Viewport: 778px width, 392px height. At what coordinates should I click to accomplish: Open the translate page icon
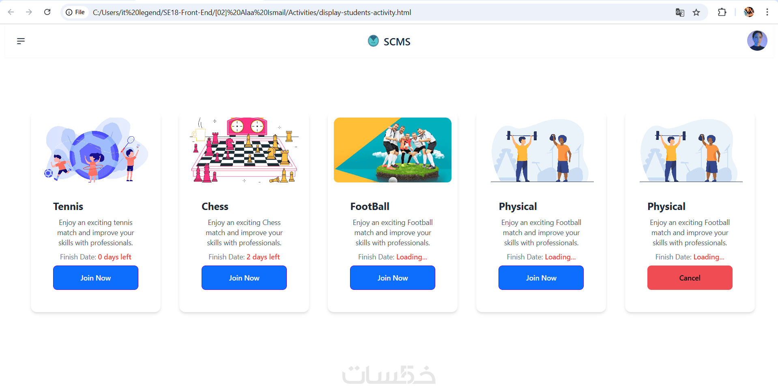[680, 12]
